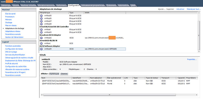Open Configuration du cache hôte
This screenshot has height=101, width=203.
click(16, 66)
